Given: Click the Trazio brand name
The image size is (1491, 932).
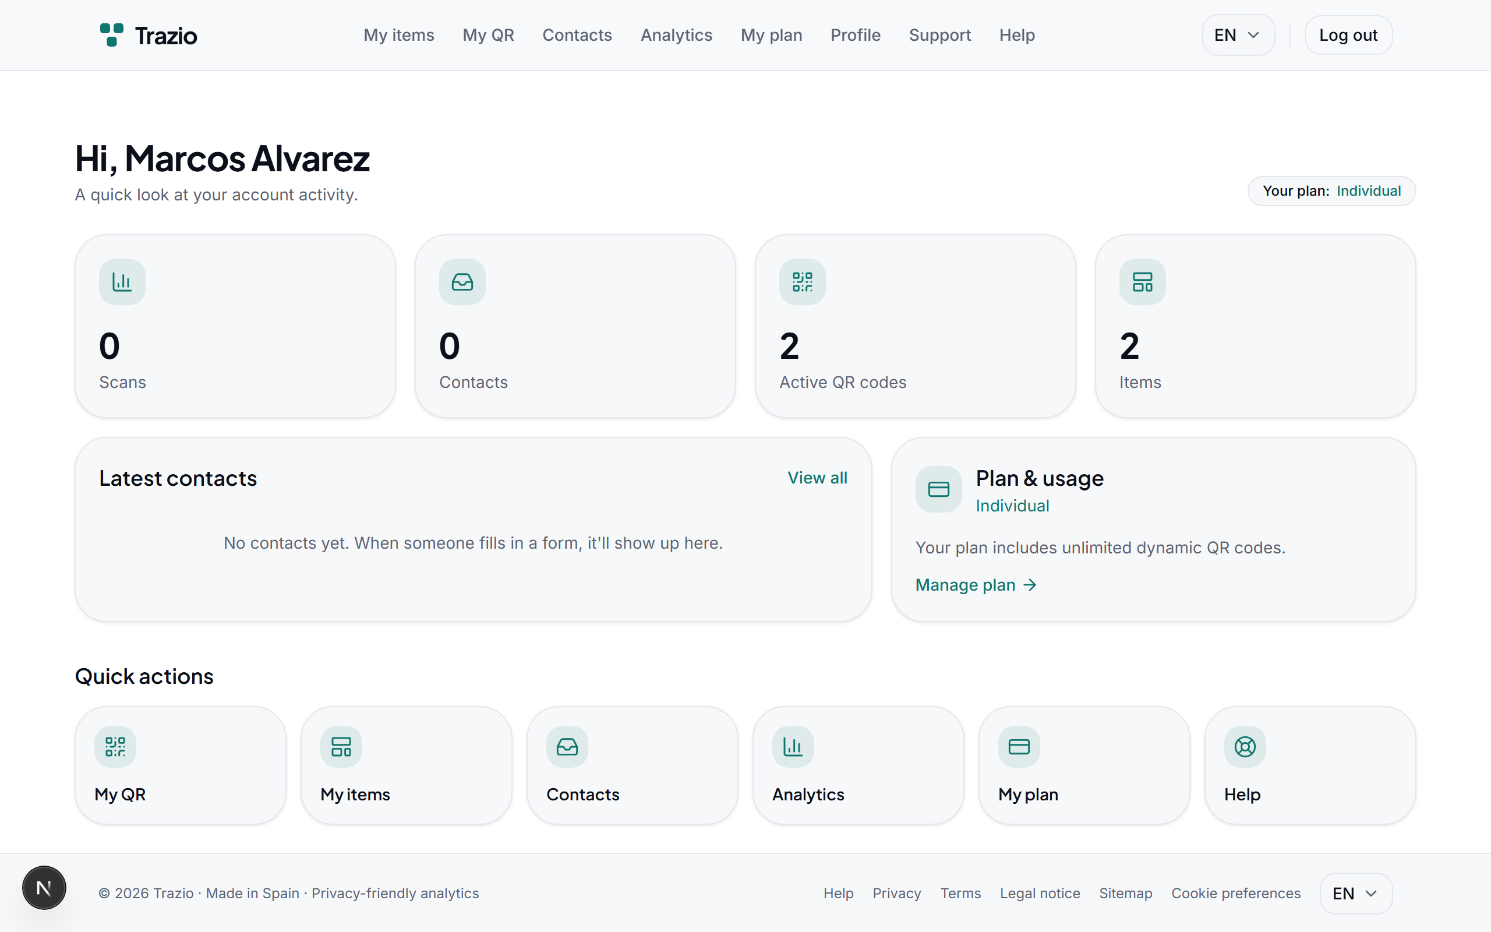Looking at the screenshot, I should coord(166,36).
